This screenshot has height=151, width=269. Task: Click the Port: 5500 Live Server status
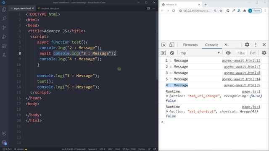pyautogui.click(x=129, y=149)
